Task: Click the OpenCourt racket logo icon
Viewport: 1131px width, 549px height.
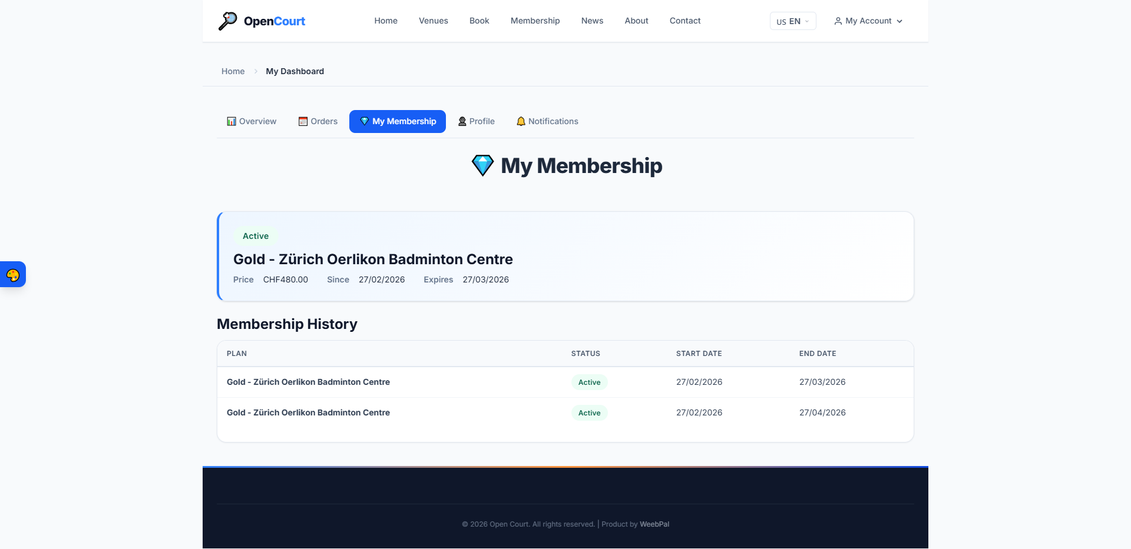Action: [227, 21]
